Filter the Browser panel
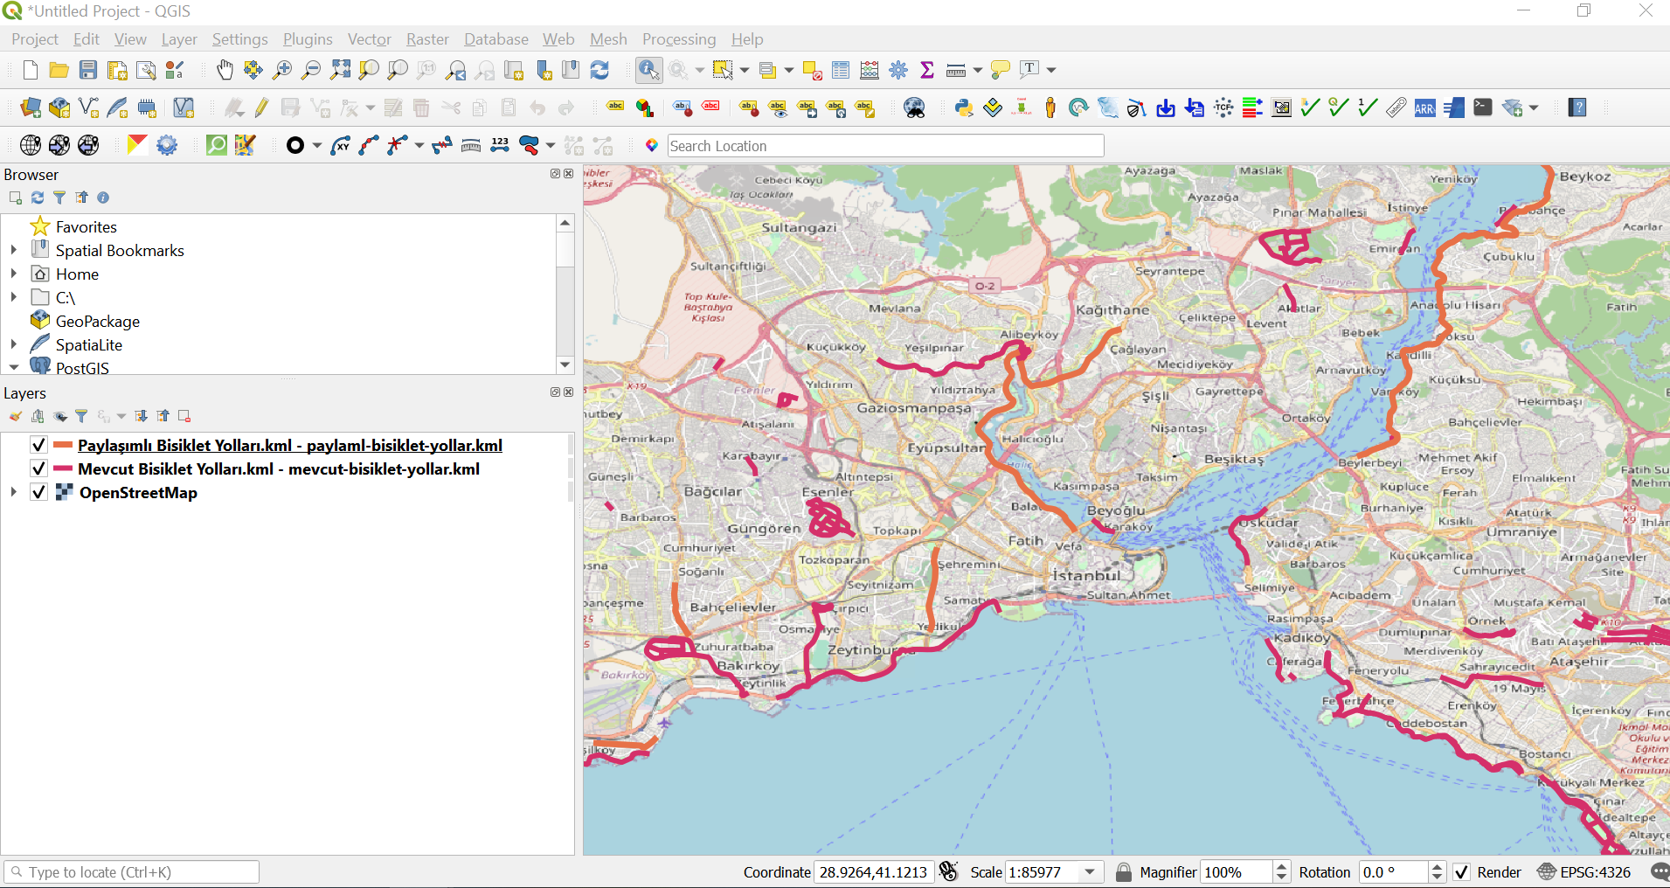 (x=59, y=198)
